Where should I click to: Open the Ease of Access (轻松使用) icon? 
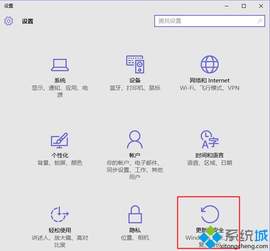(60, 214)
